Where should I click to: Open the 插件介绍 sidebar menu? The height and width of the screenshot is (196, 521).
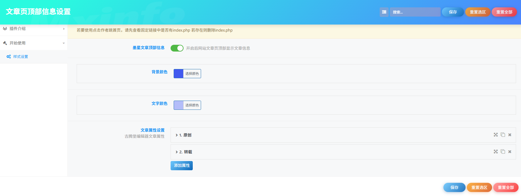tap(34, 29)
